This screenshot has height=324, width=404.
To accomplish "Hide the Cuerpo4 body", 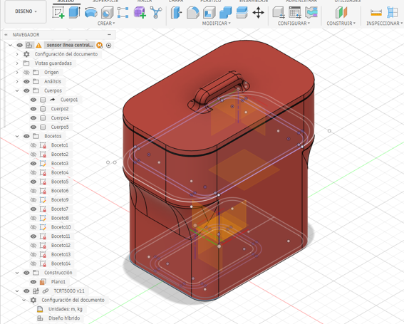I will (x=33, y=118).
